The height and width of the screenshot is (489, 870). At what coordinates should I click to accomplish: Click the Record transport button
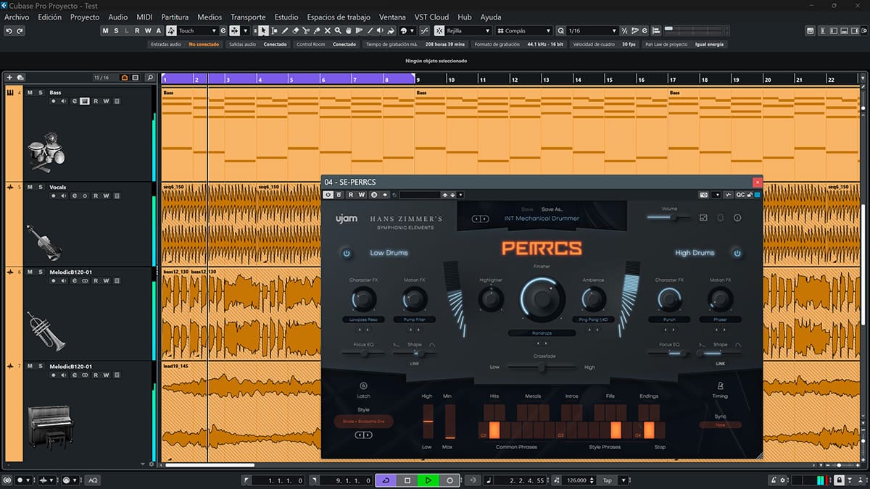point(449,480)
